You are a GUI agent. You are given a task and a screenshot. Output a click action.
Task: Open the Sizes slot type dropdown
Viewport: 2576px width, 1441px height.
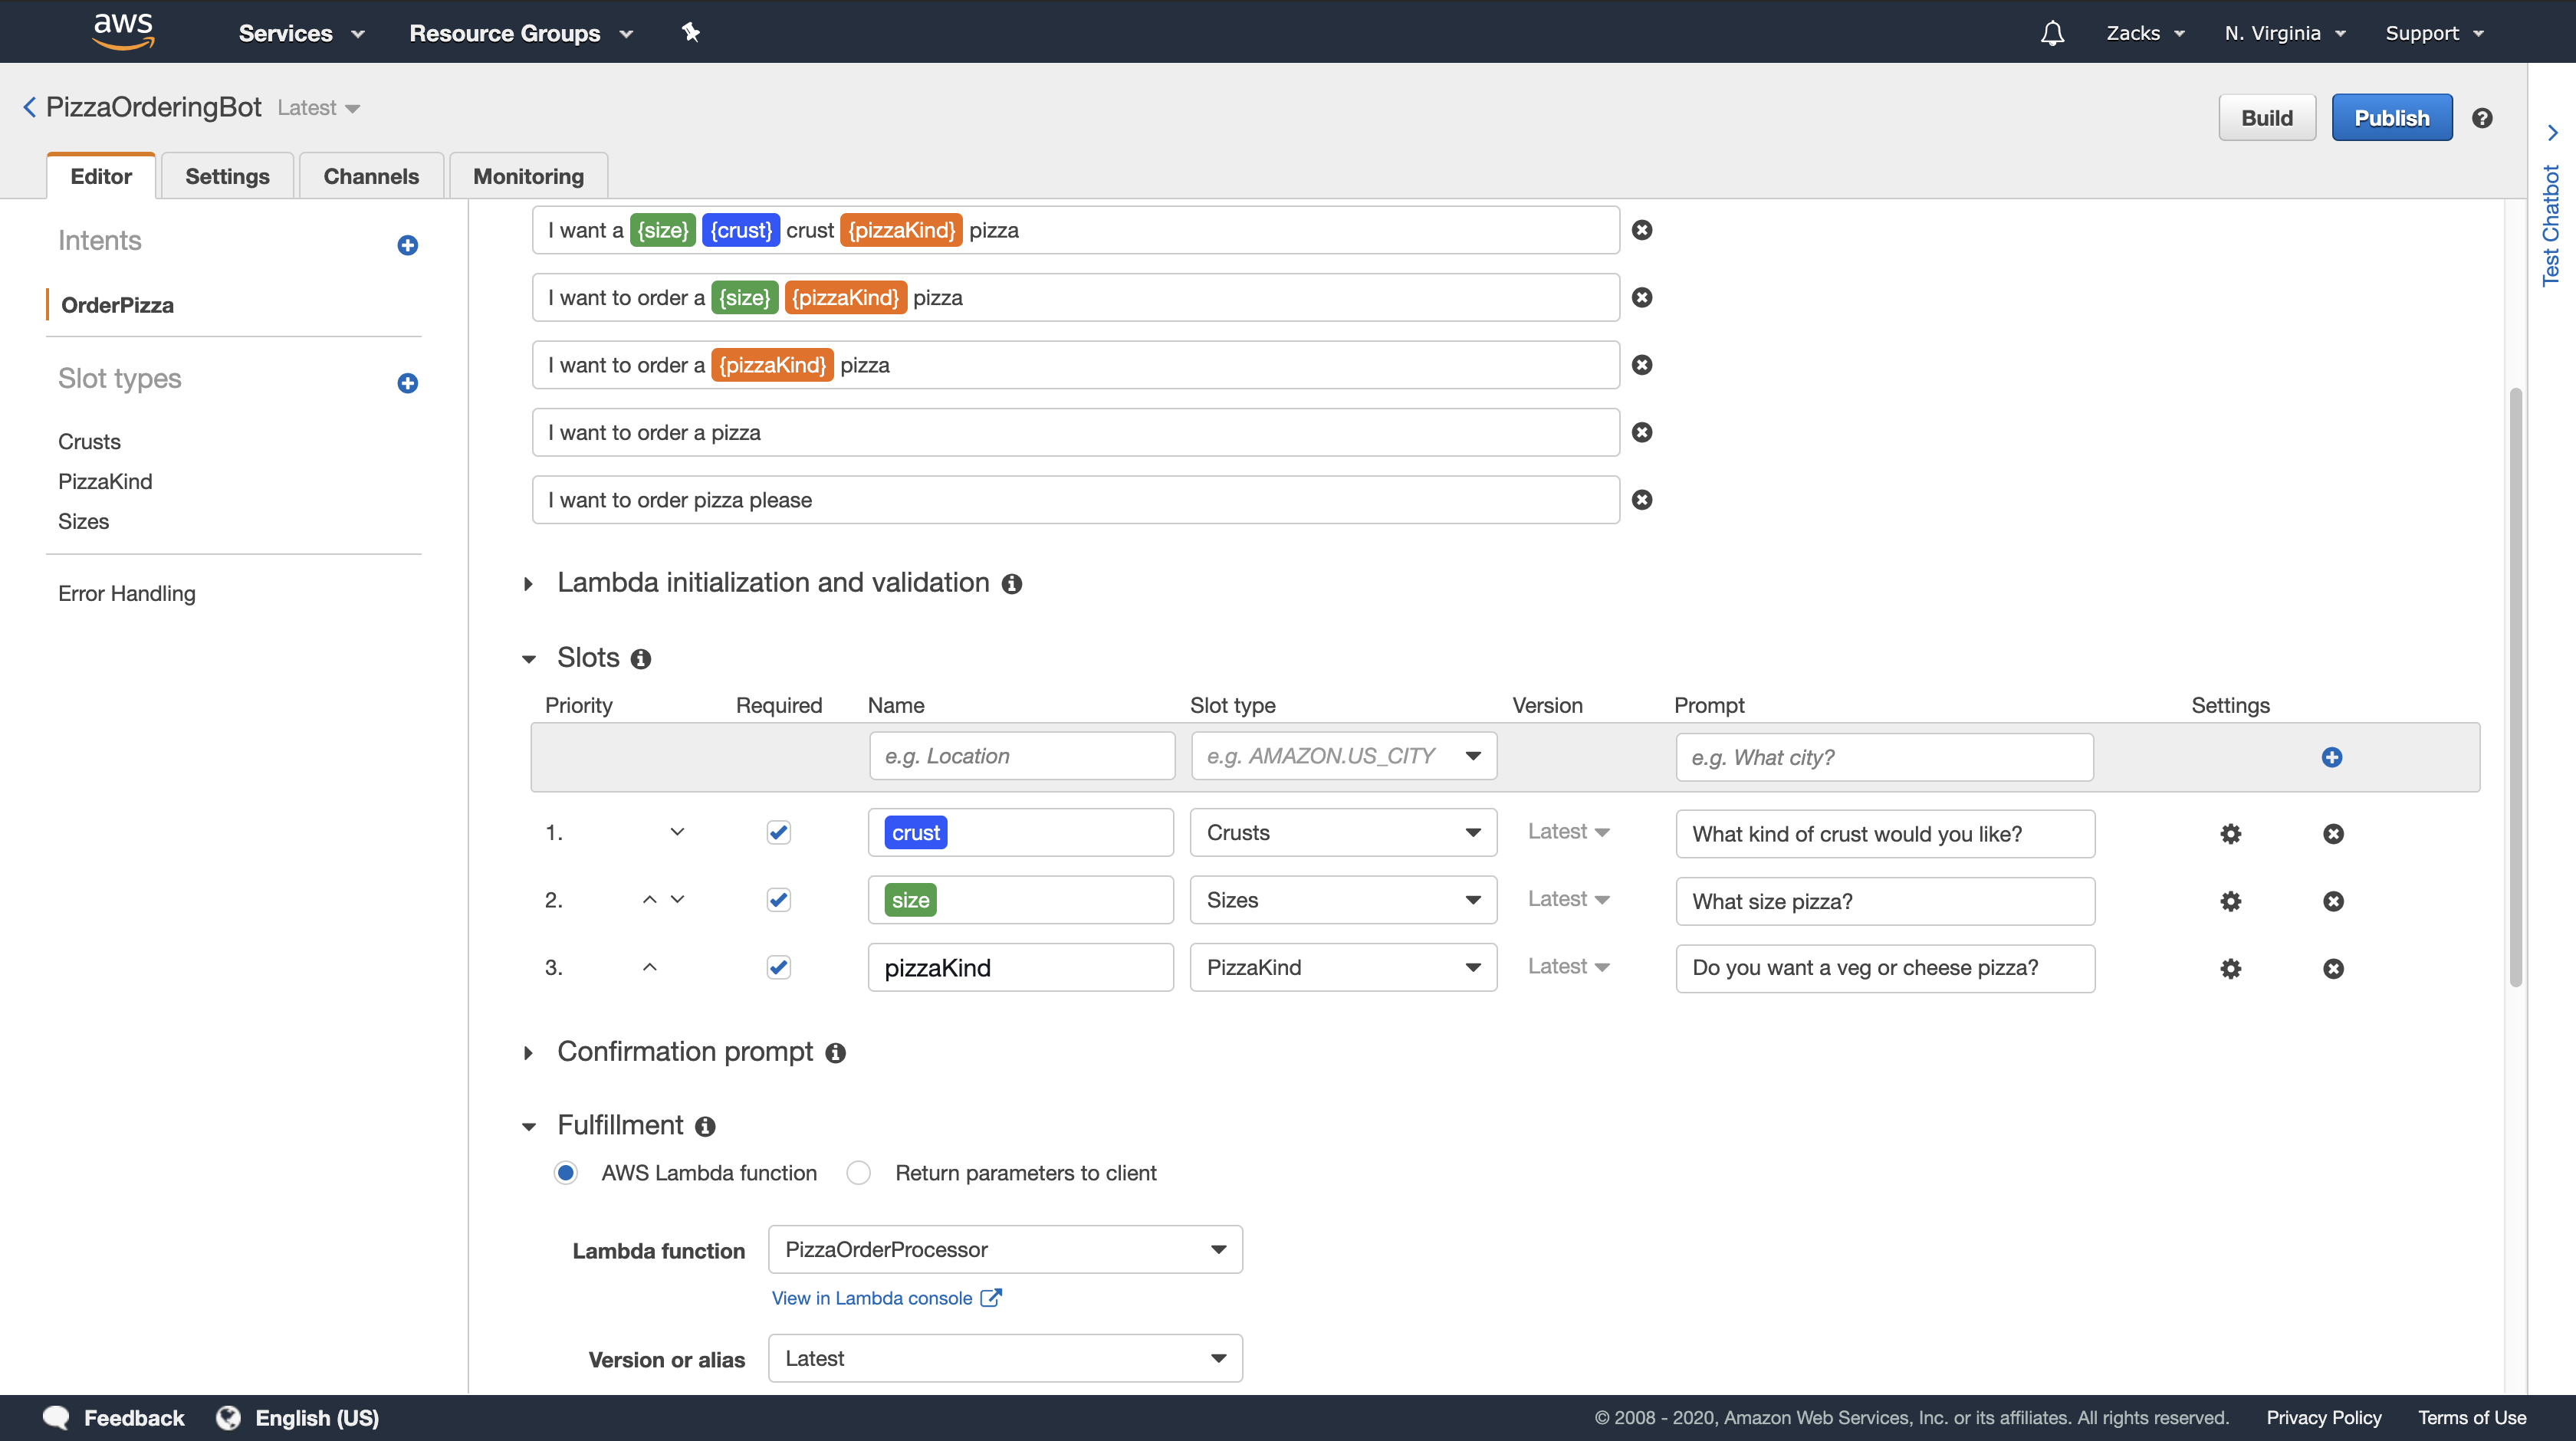click(x=1342, y=900)
